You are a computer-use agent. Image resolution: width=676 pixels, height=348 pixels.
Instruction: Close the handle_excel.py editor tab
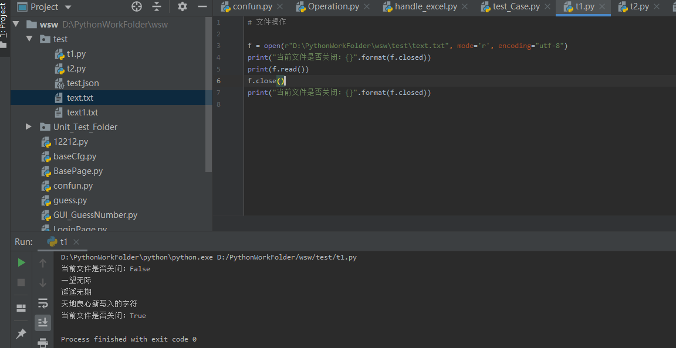coord(465,6)
